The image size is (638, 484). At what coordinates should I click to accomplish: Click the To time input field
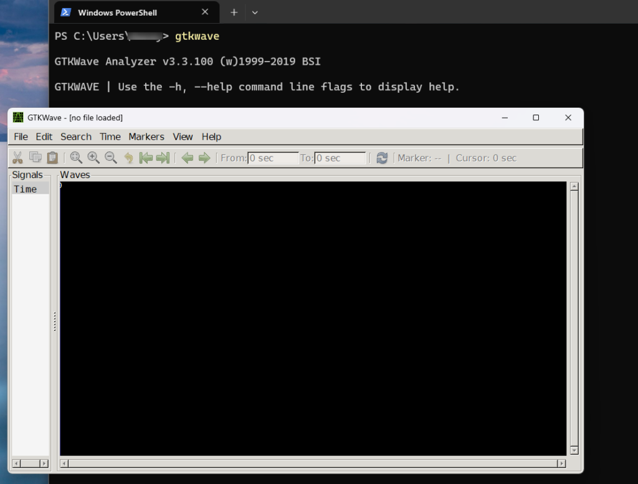click(x=340, y=158)
